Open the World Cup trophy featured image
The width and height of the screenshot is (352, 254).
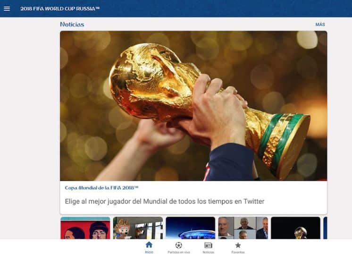(193, 106)
